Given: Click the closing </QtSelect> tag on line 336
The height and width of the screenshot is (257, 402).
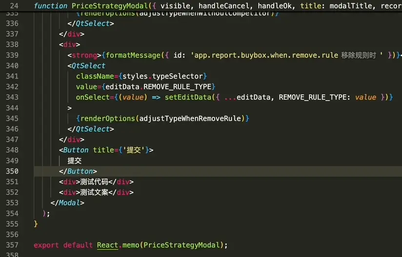Looking at the screenshot, I should click(x=91, y=23).
